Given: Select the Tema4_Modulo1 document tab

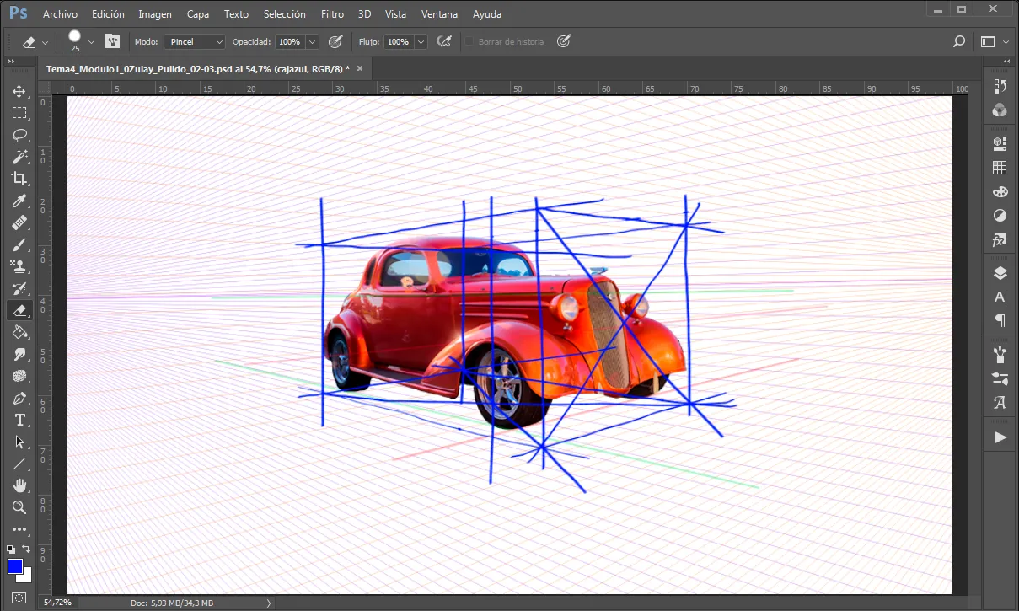Looking at the screenshot, I should pyautogui.click(x=205, y=68).
